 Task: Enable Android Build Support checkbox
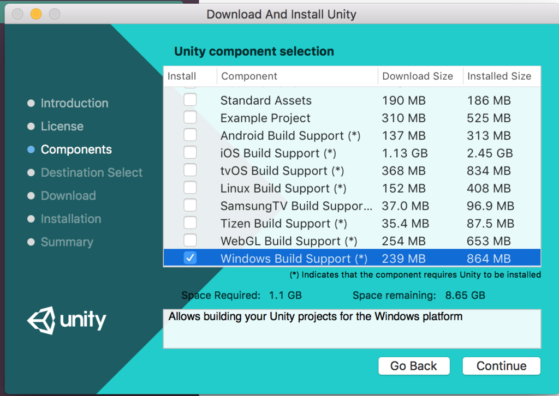pos(190,135)
